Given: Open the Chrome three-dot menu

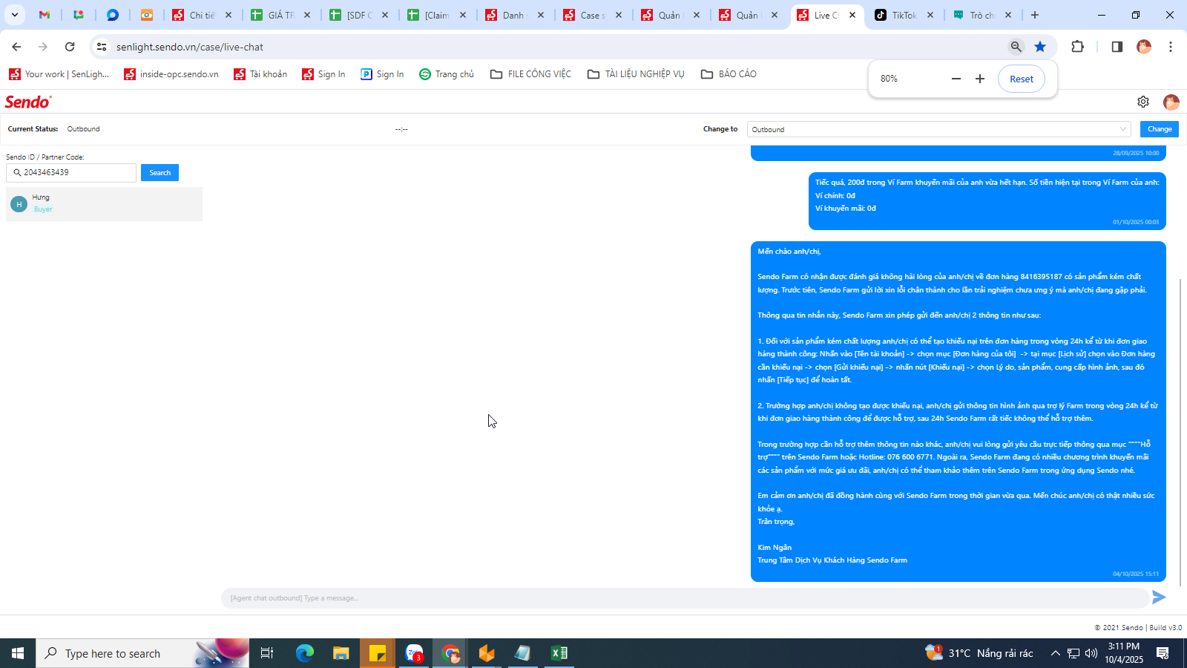Looking at the screenshot, I should coord(1171,47).
